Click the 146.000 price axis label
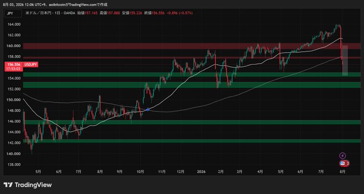 (x=14, y=121)
